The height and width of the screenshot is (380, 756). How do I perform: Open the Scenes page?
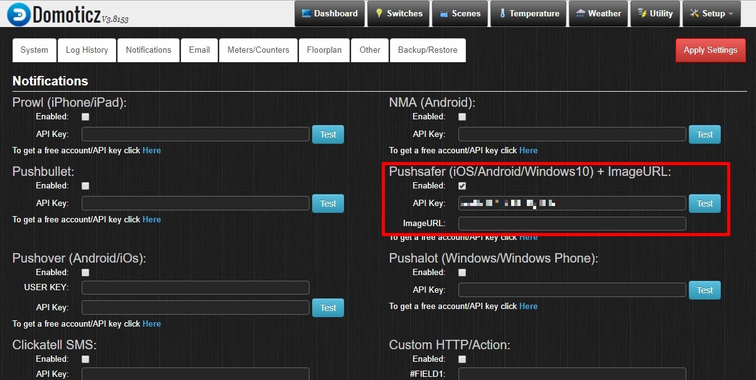tap(460, 14)
